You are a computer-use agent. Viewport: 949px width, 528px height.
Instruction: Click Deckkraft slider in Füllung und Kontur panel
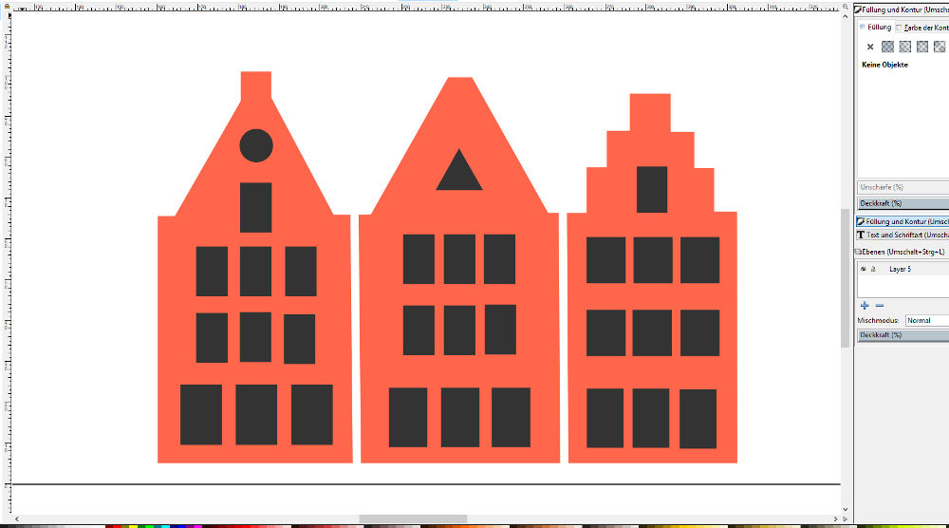tap(903, 203)
